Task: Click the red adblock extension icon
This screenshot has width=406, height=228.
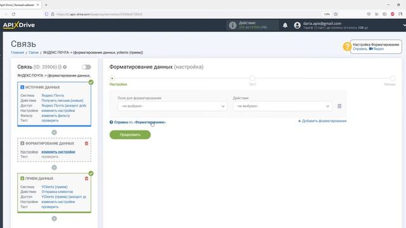Action: tap(393, 14)
